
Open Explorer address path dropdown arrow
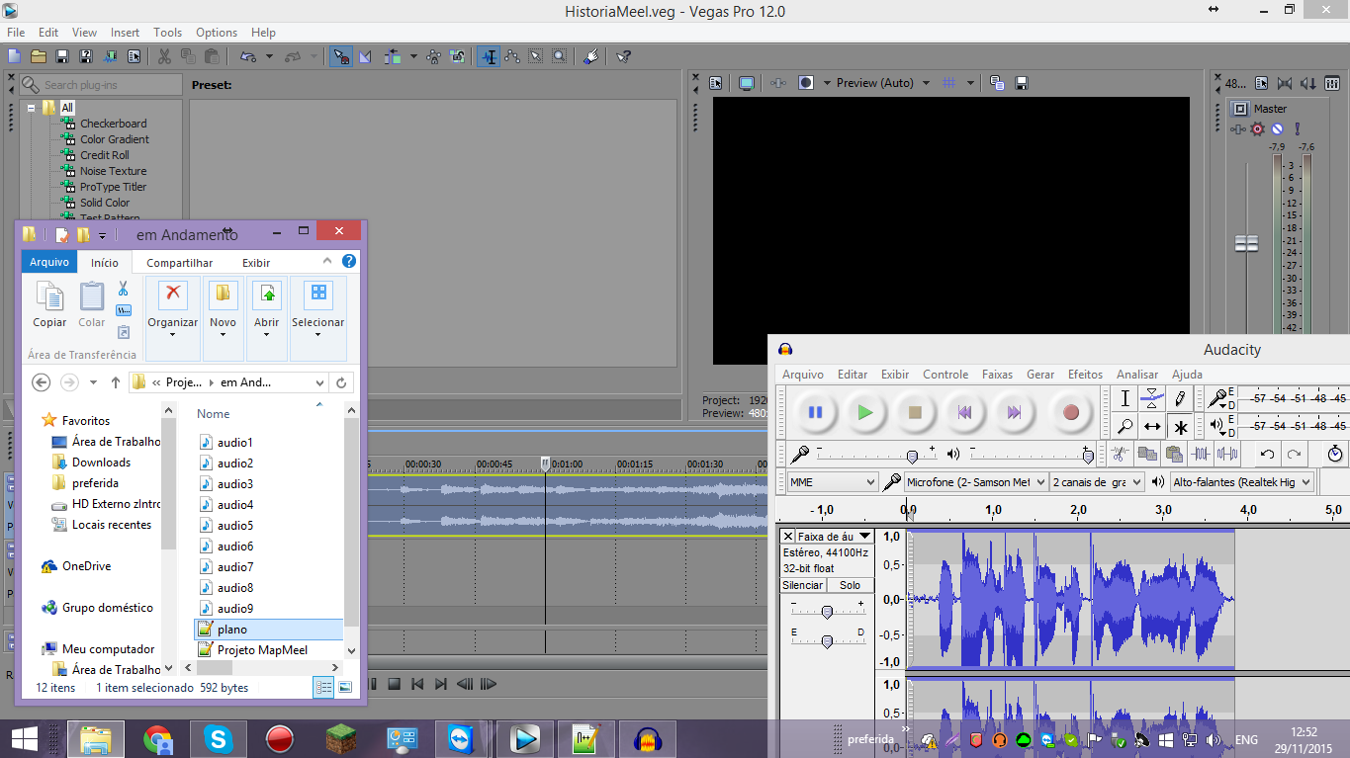319,382
